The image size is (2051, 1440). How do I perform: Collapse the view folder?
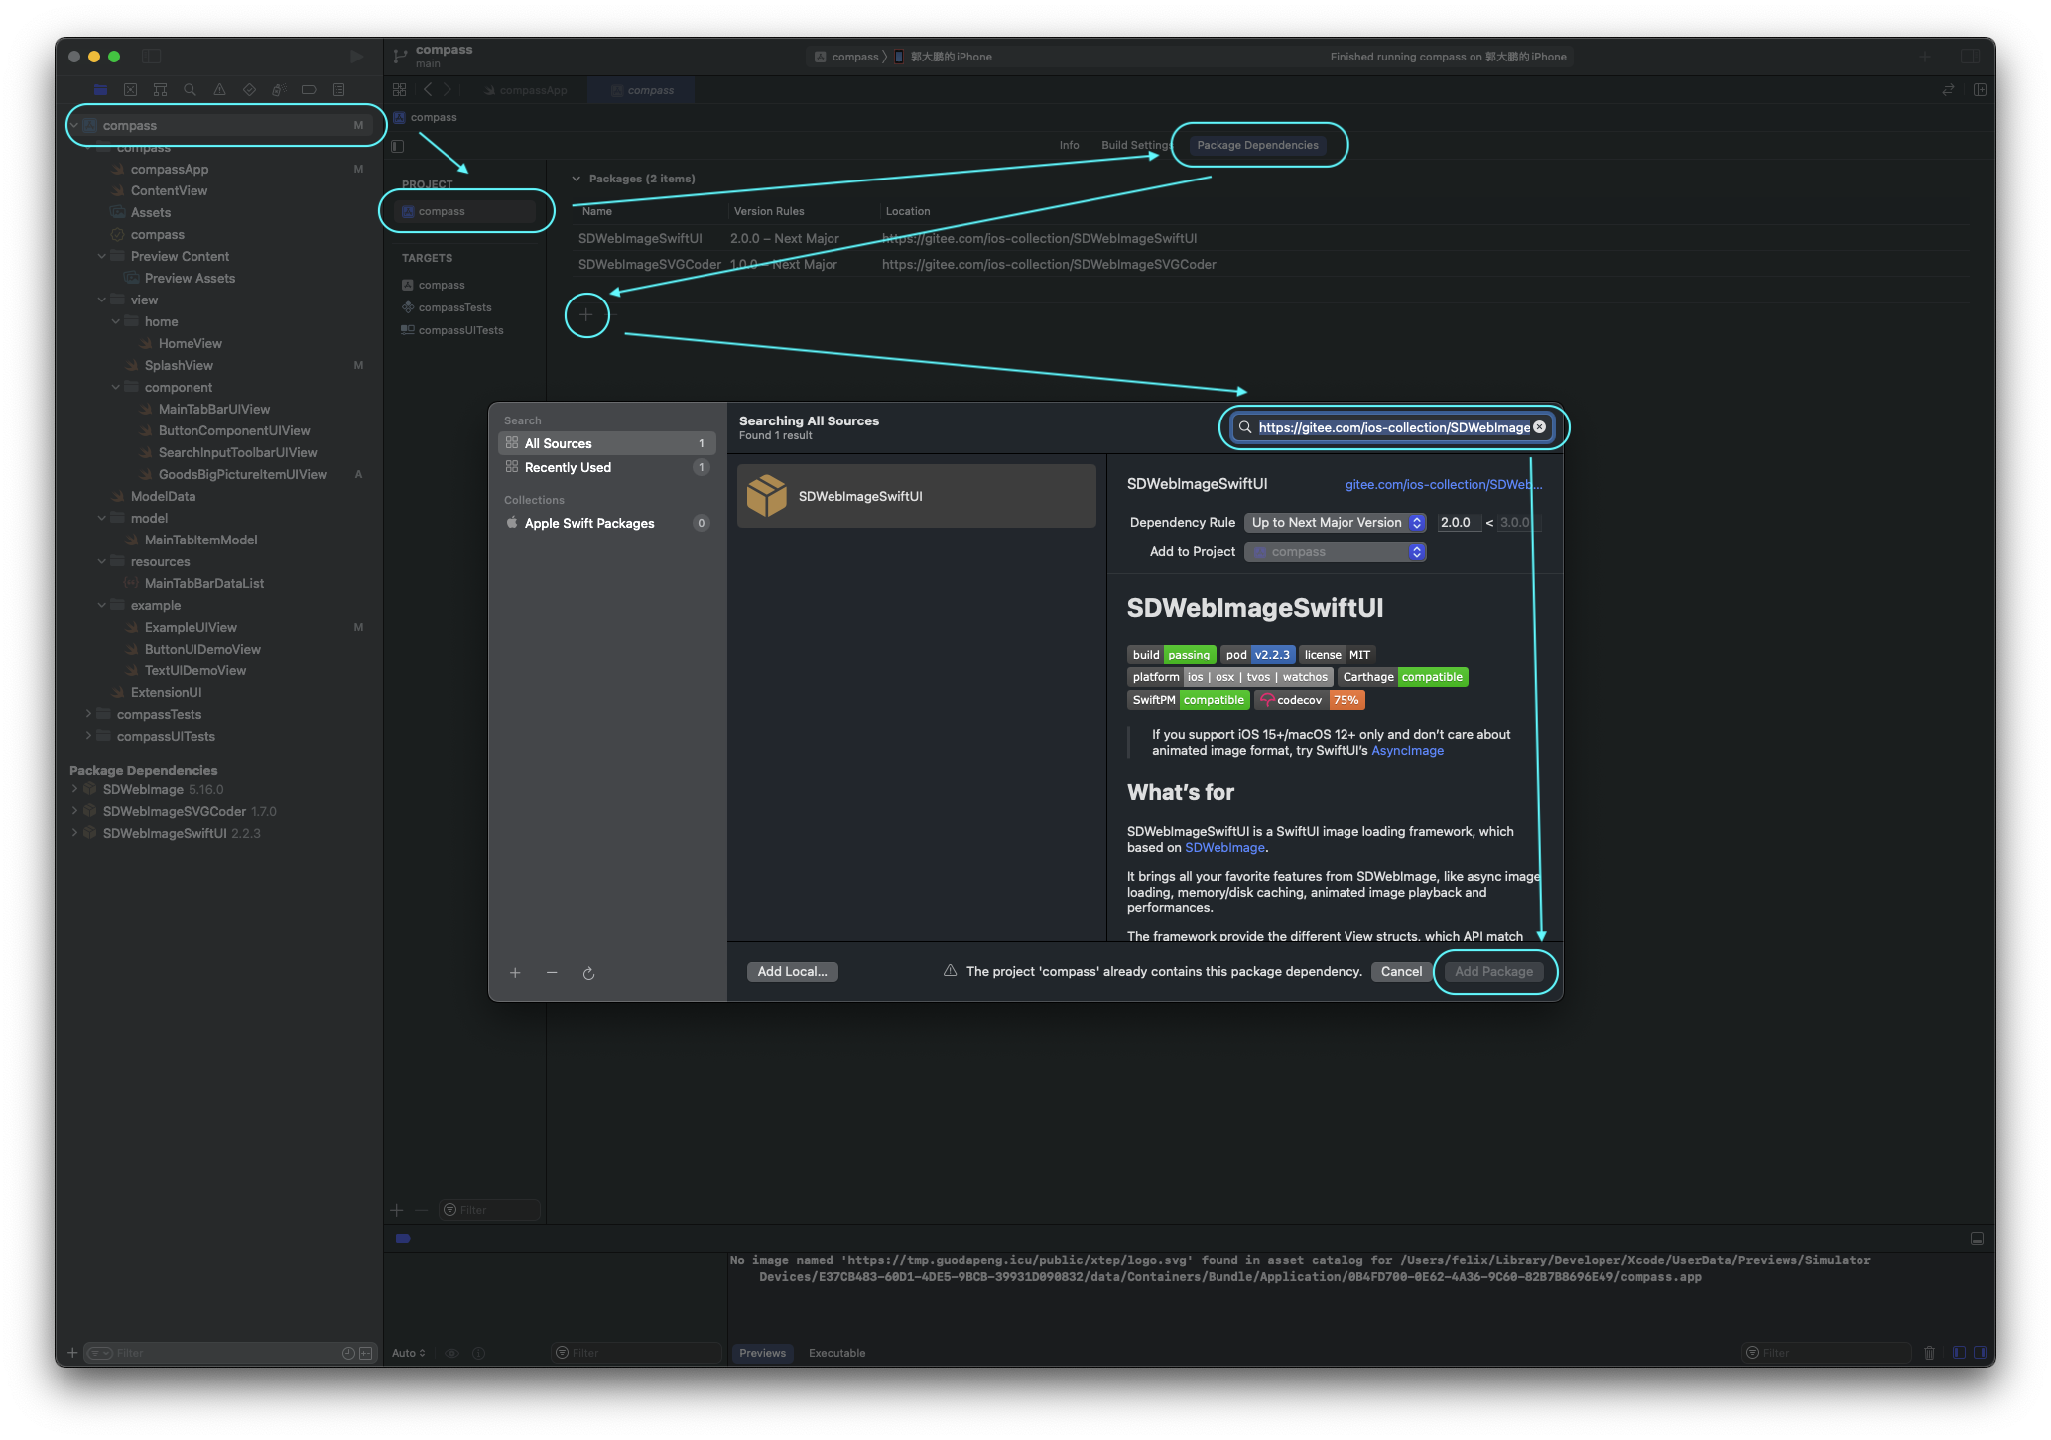coord(101,300)
